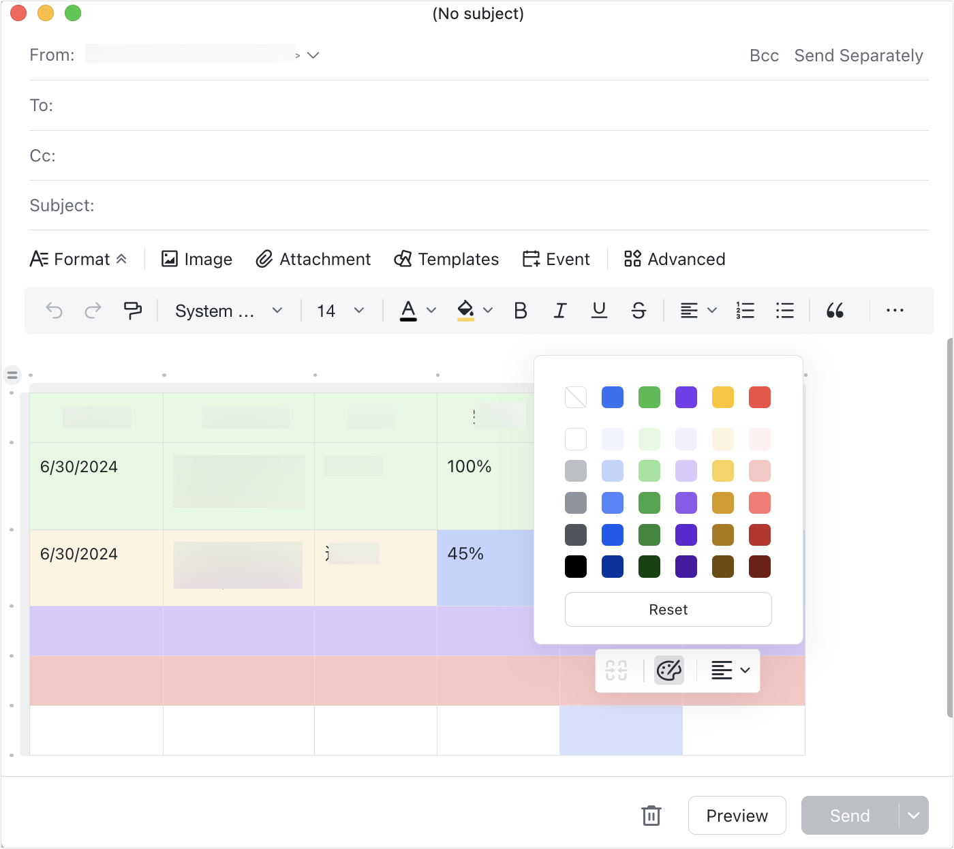
Task: Open Templates
Action: tap(446, 259)
